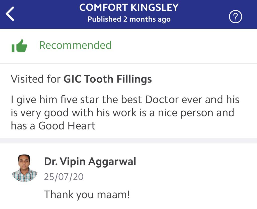The width and height of the screenshot is (257, 209).
Task: Tap the COMFORT KINGSLEY reviewer title
Action: (x=129, y=8)
